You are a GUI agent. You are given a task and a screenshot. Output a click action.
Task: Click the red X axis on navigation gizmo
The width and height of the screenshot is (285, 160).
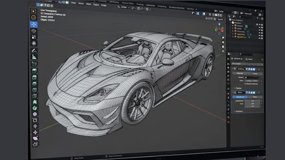(x=222, y=30)
